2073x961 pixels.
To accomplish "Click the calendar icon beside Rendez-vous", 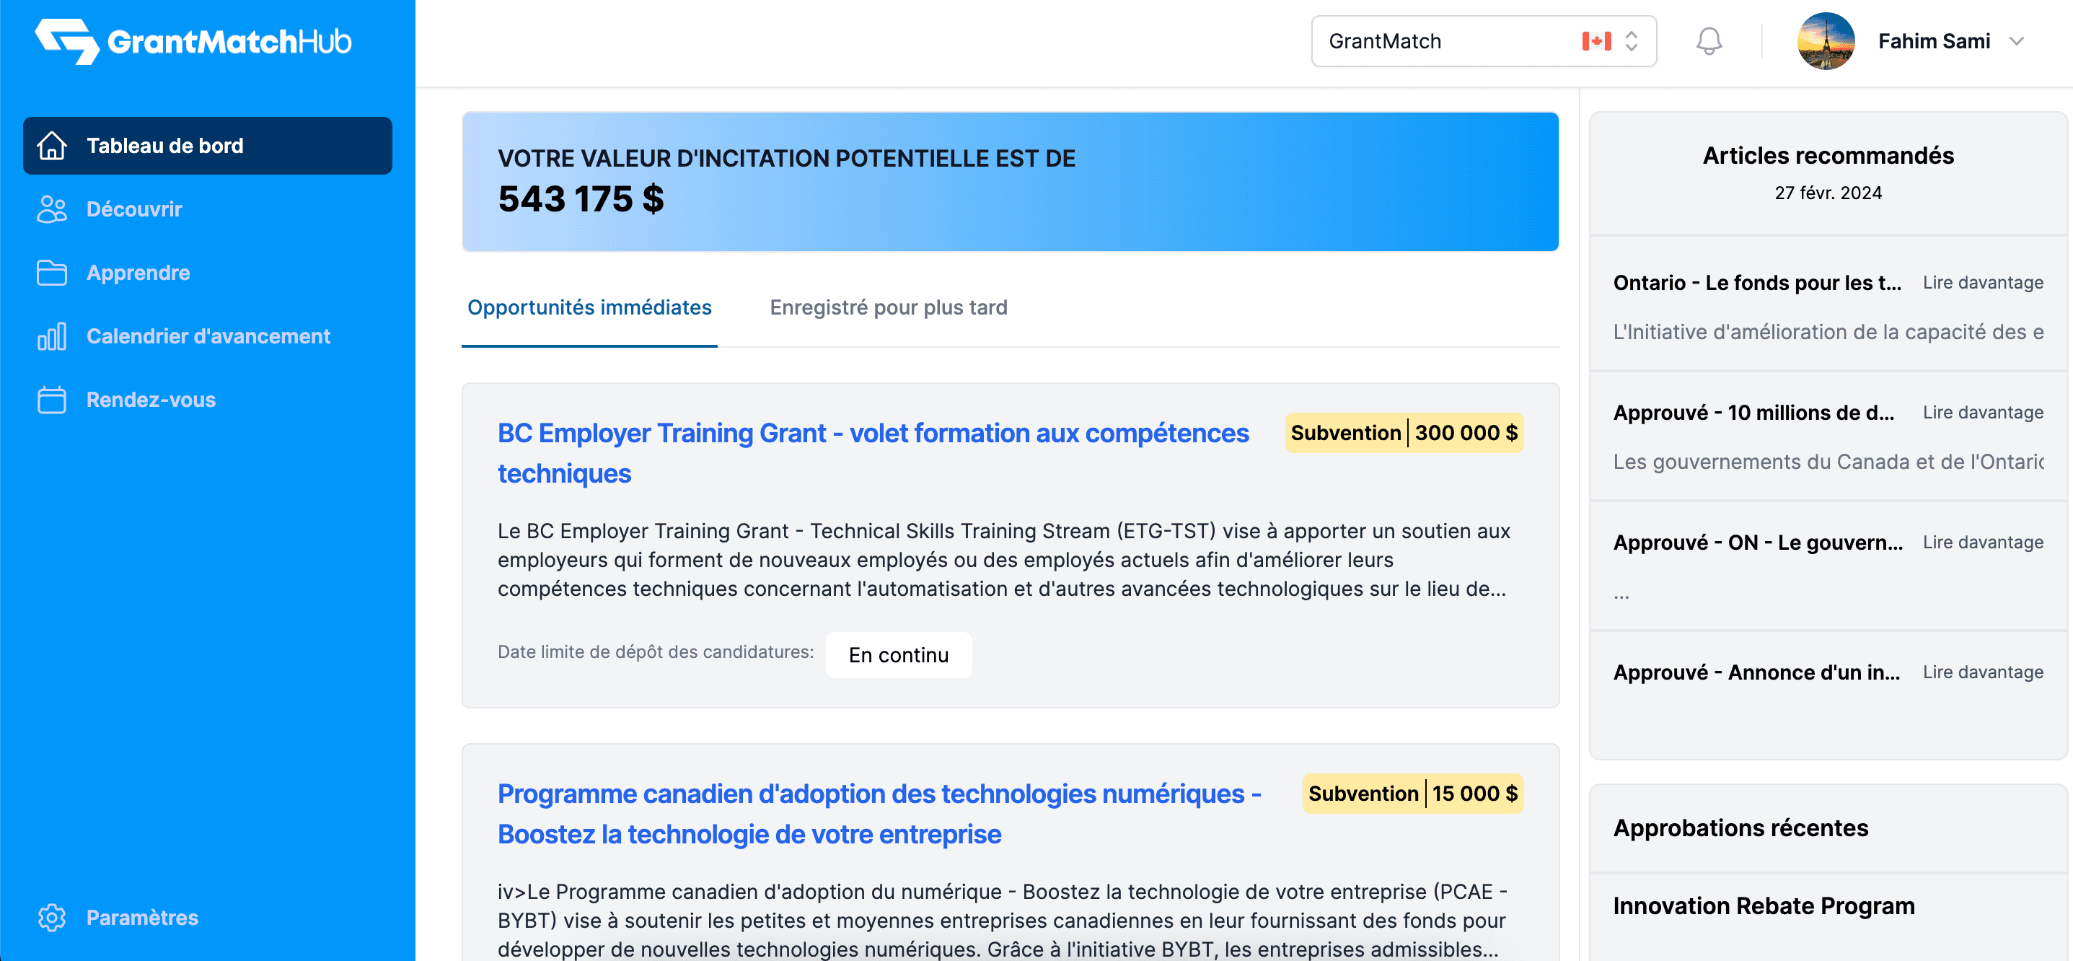I will 51,400.
